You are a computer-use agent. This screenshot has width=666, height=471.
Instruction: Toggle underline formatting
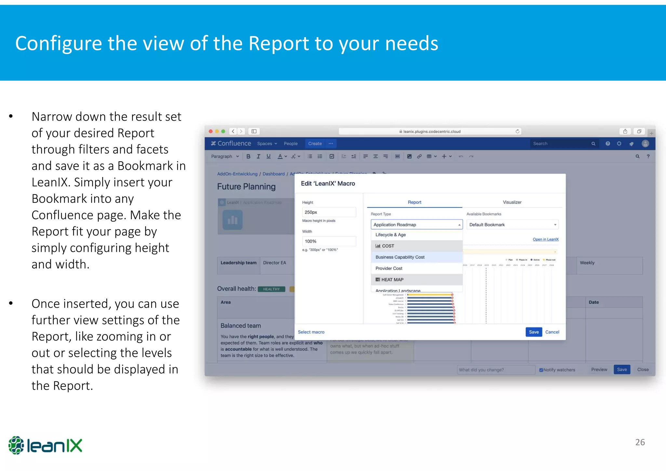[x=269, y=156]
